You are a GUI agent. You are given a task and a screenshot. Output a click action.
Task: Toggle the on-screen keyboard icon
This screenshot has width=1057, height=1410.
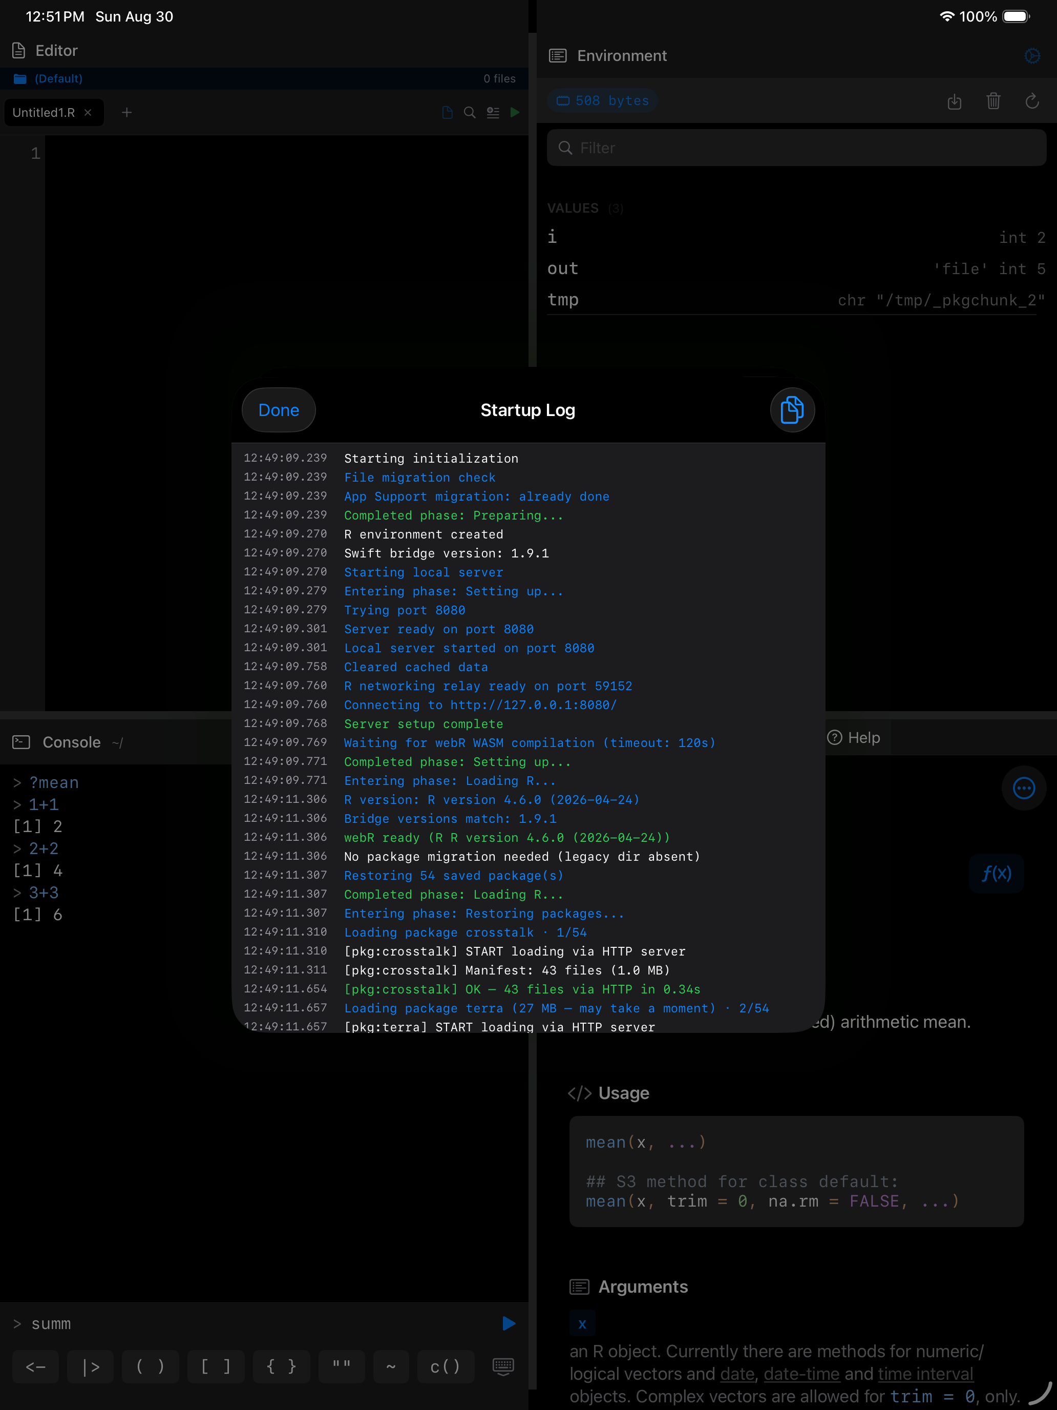click(x=503, y=1366)
